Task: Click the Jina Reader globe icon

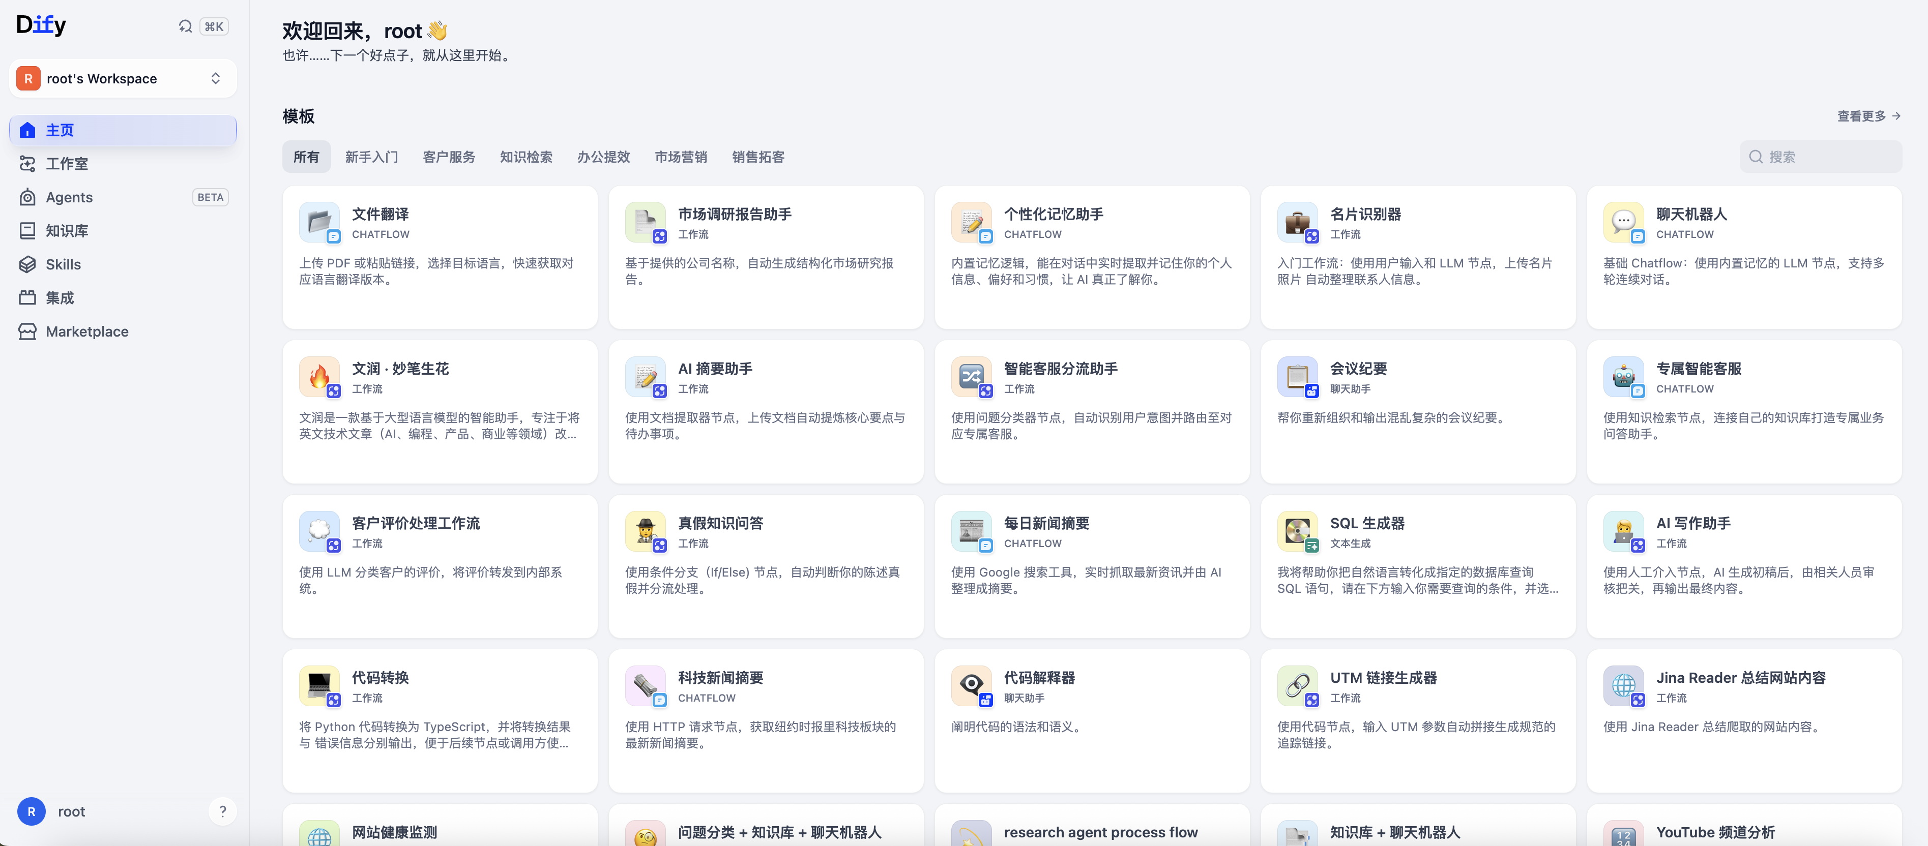Action: pos(1623,686)
